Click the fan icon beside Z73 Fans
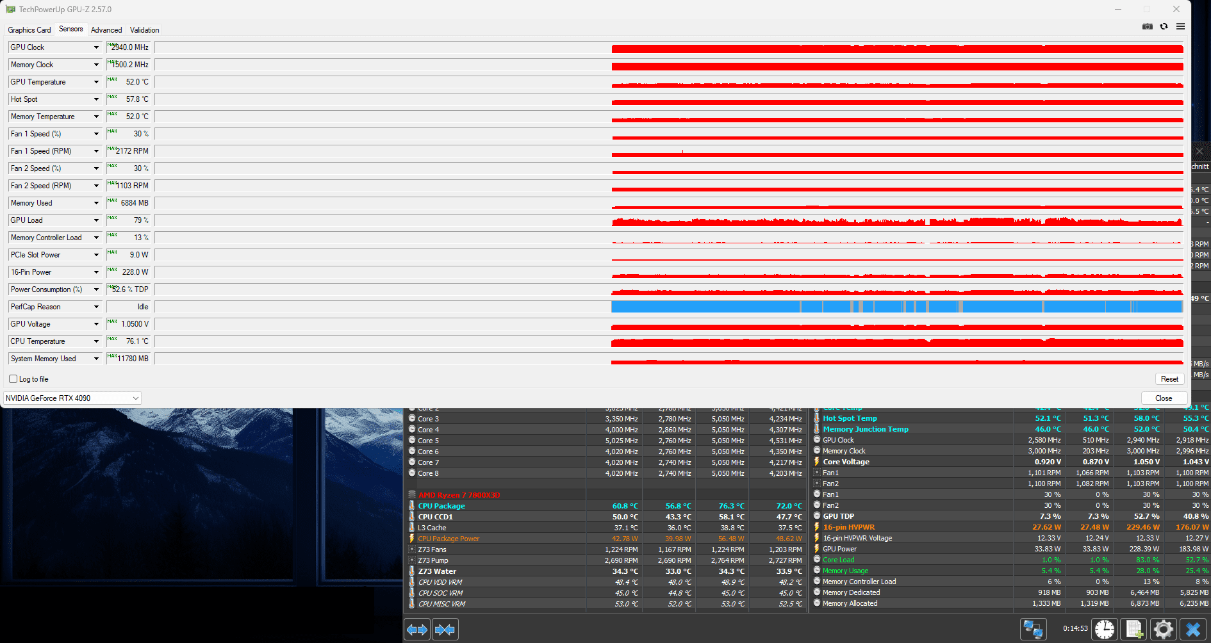This screenshot has width=1211, height=643. coord(411,549)
